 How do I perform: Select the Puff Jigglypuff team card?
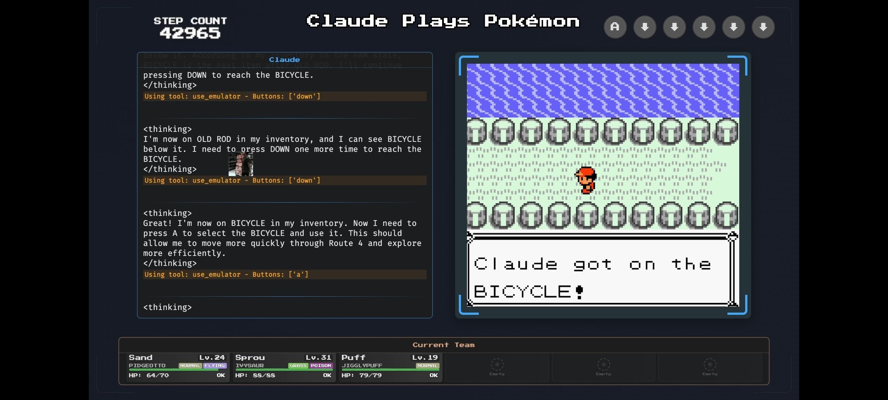(x=390, y=367)
